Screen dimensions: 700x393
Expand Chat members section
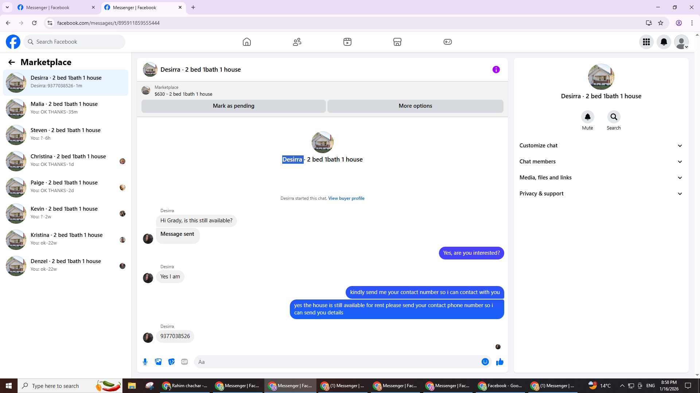(600, 162)
